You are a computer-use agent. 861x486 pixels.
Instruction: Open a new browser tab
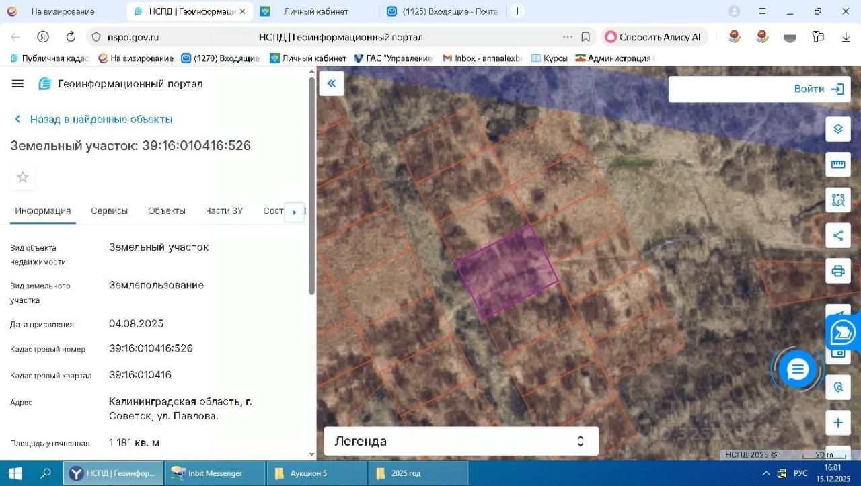point(517,11)
